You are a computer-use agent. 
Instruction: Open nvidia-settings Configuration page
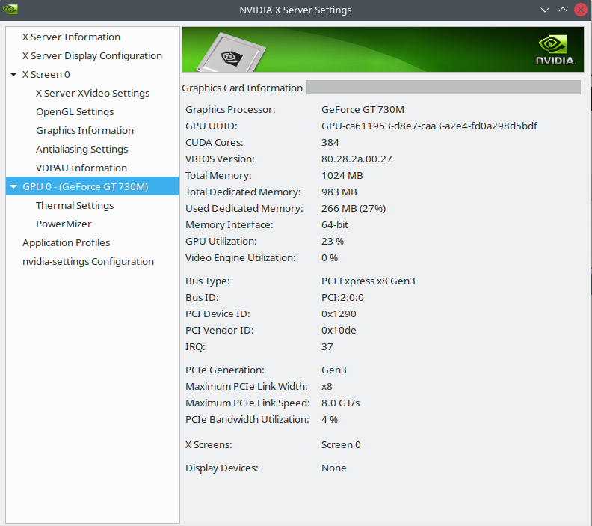[88, 261]
